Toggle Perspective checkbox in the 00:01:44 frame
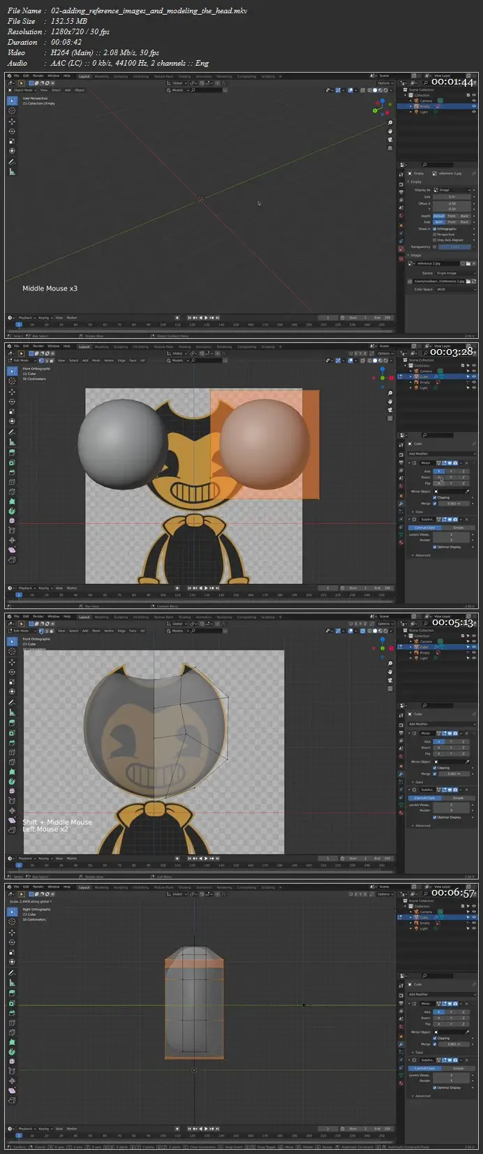 point(434,235)
